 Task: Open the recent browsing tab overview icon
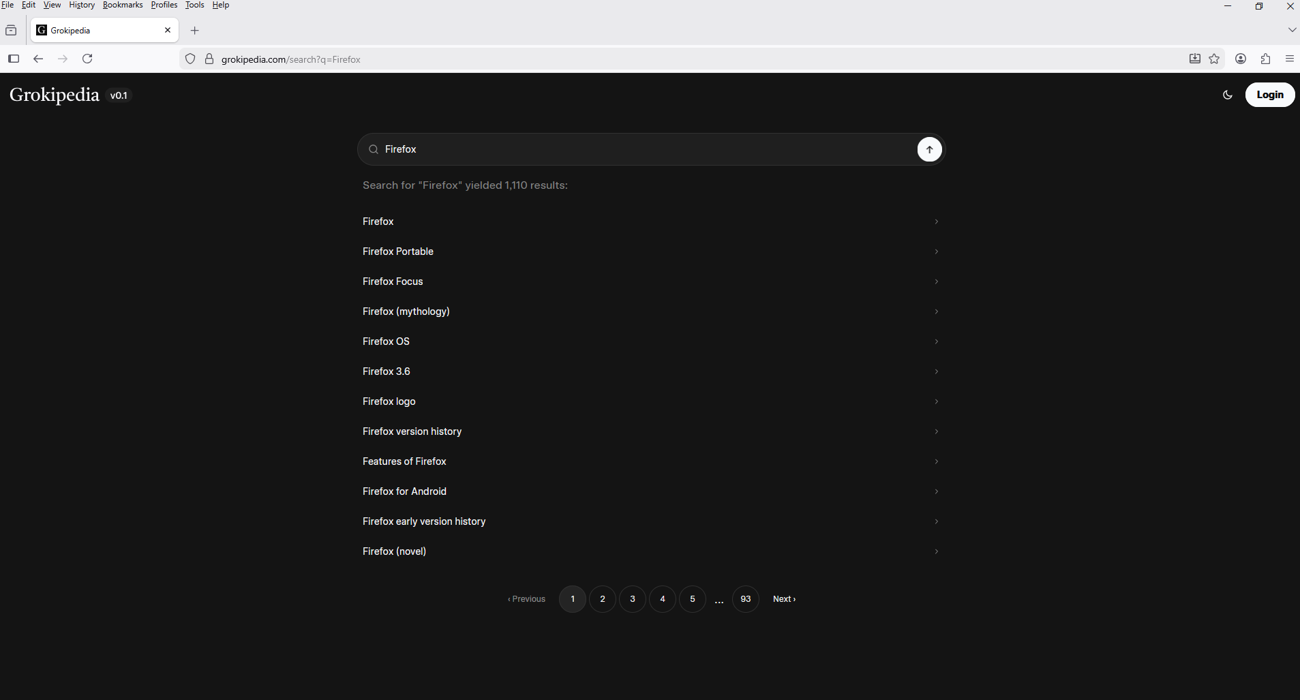click(11, 31)
